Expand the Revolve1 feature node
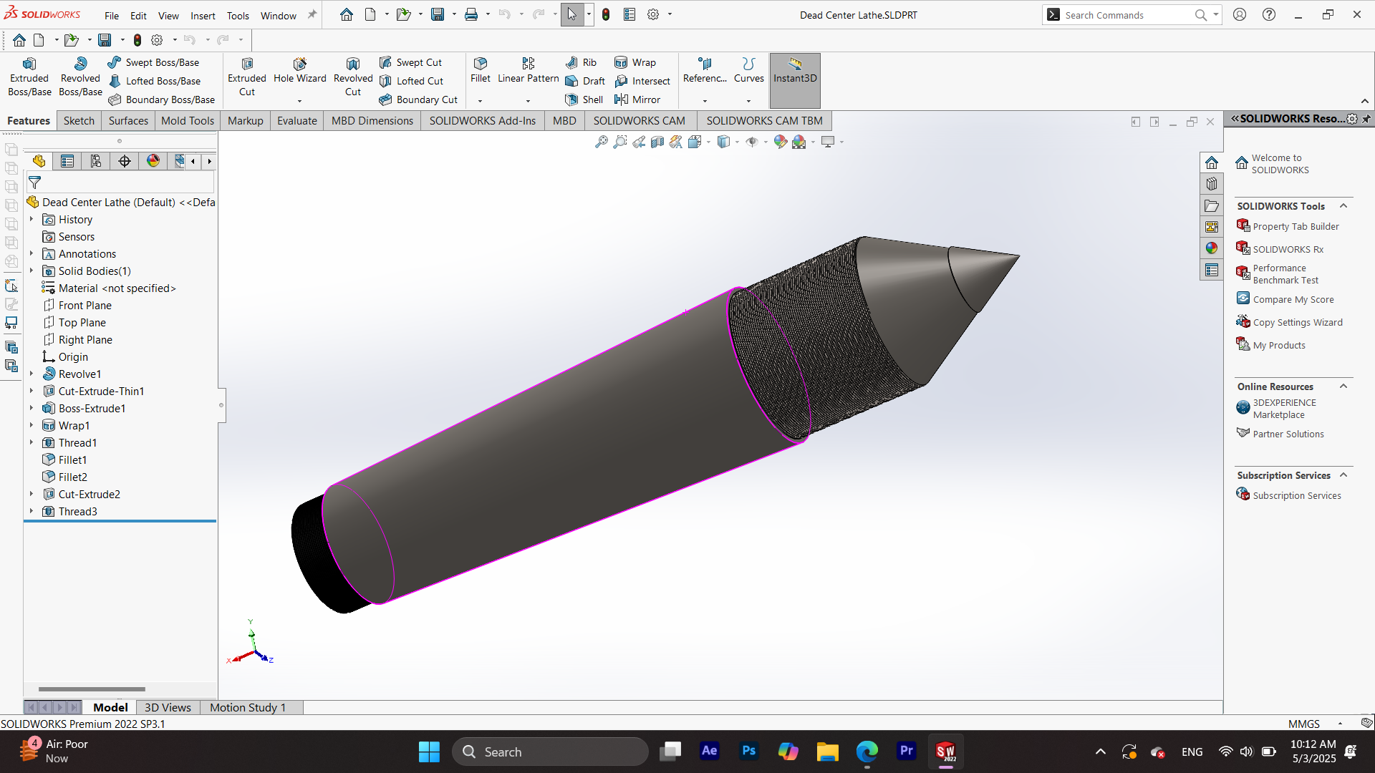The width and height of the screenshot is (1375, 773). pos(32,374)
